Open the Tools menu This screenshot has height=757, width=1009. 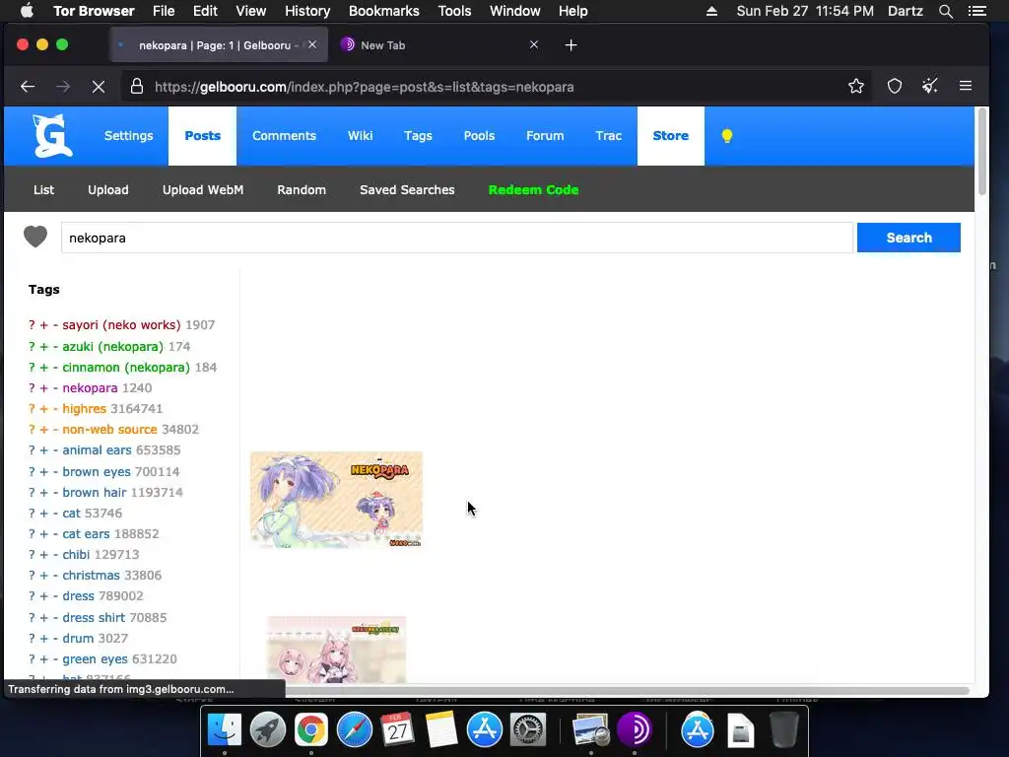454,11
